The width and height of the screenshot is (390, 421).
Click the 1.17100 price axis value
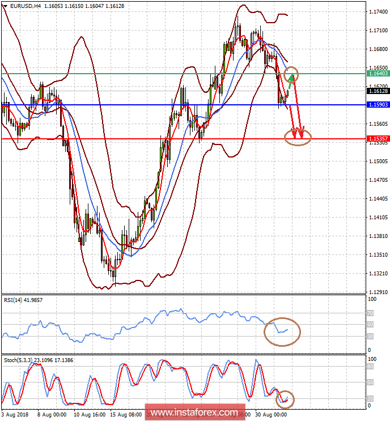(379, 31)
